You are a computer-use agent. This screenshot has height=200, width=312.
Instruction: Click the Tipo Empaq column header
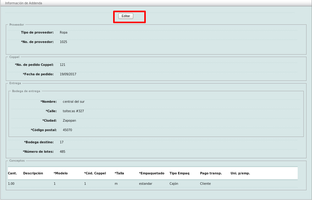[x=179, y=173]
